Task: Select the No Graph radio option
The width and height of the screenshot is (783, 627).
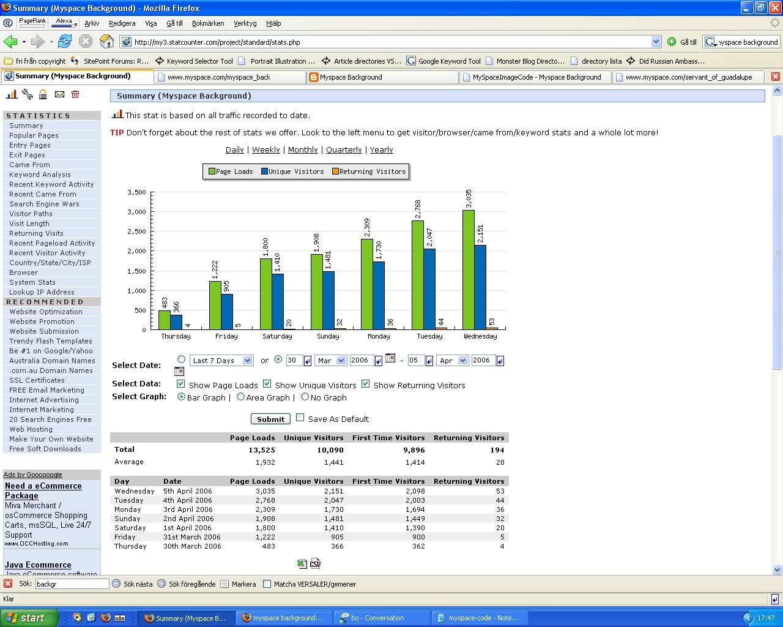Action: click(305, 397)
